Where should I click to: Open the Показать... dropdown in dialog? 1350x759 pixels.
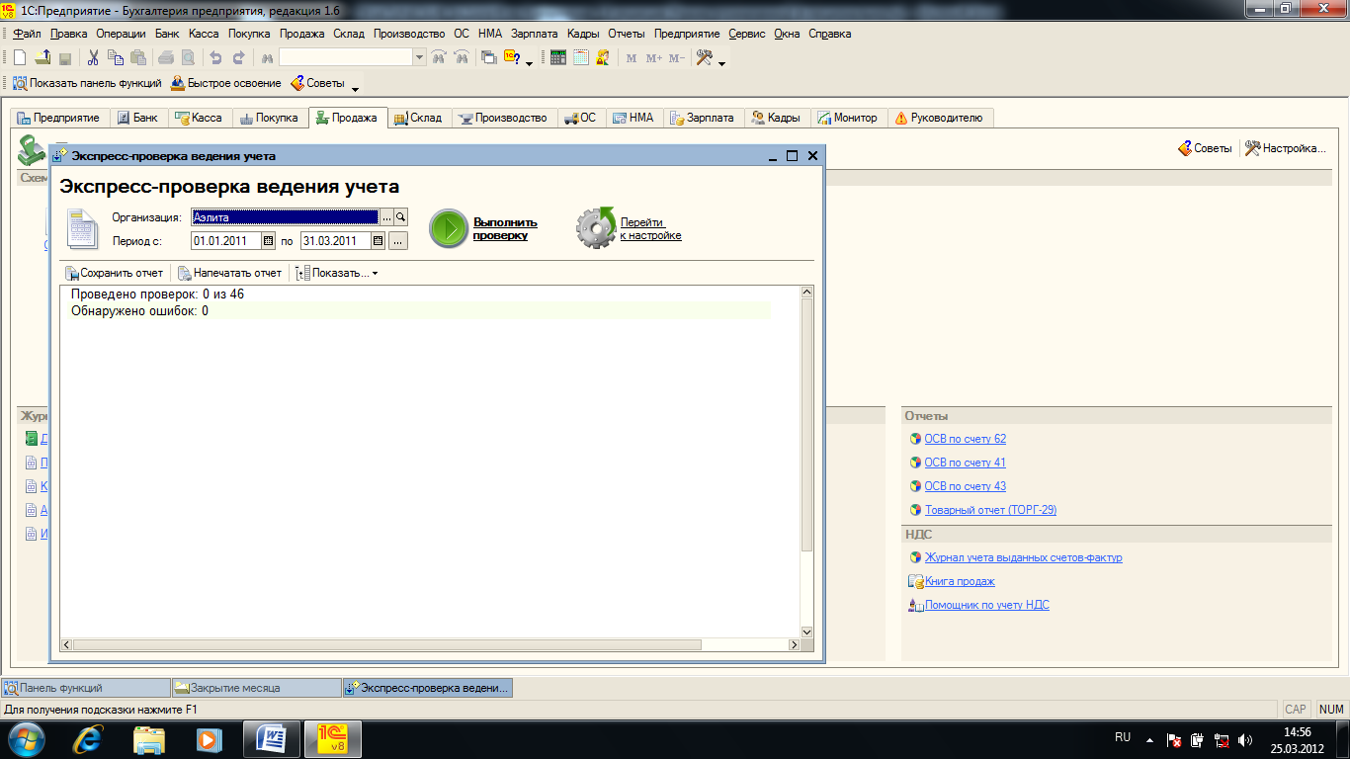click(x=337, y=273)
